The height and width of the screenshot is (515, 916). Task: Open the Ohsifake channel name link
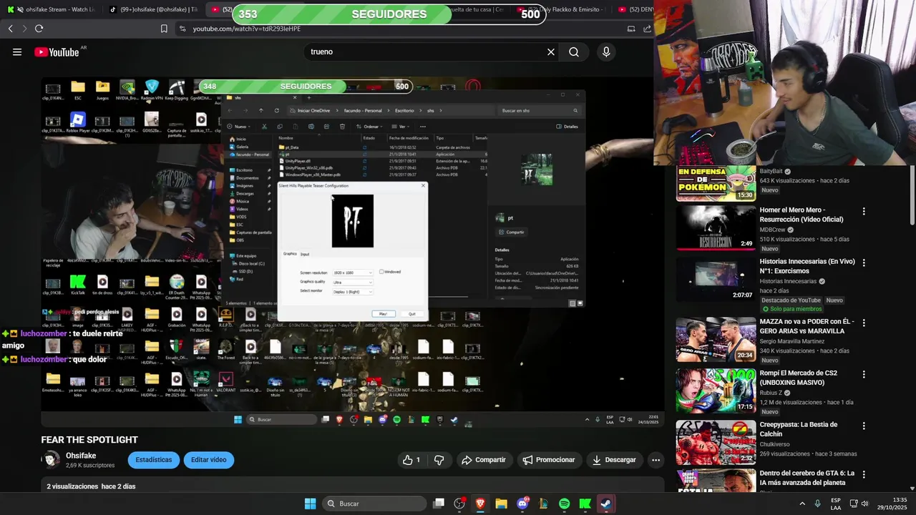coord(81,456)
